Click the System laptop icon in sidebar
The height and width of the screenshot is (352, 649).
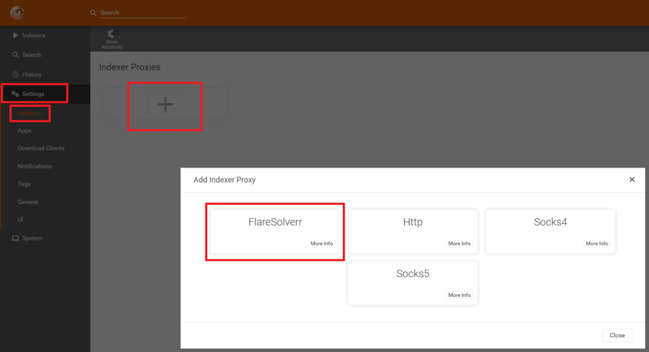(15, 238)
